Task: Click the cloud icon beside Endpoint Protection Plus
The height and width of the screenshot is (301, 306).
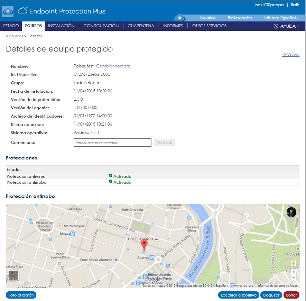Action: (x=22, y=10)
